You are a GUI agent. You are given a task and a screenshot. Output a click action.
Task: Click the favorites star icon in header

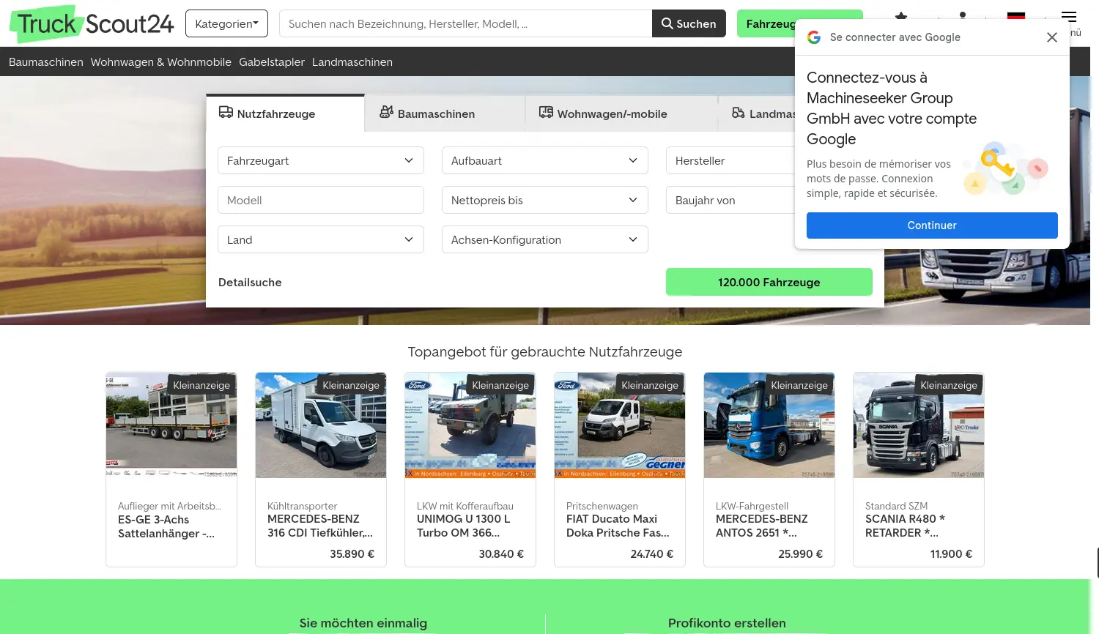click(901, 15)
